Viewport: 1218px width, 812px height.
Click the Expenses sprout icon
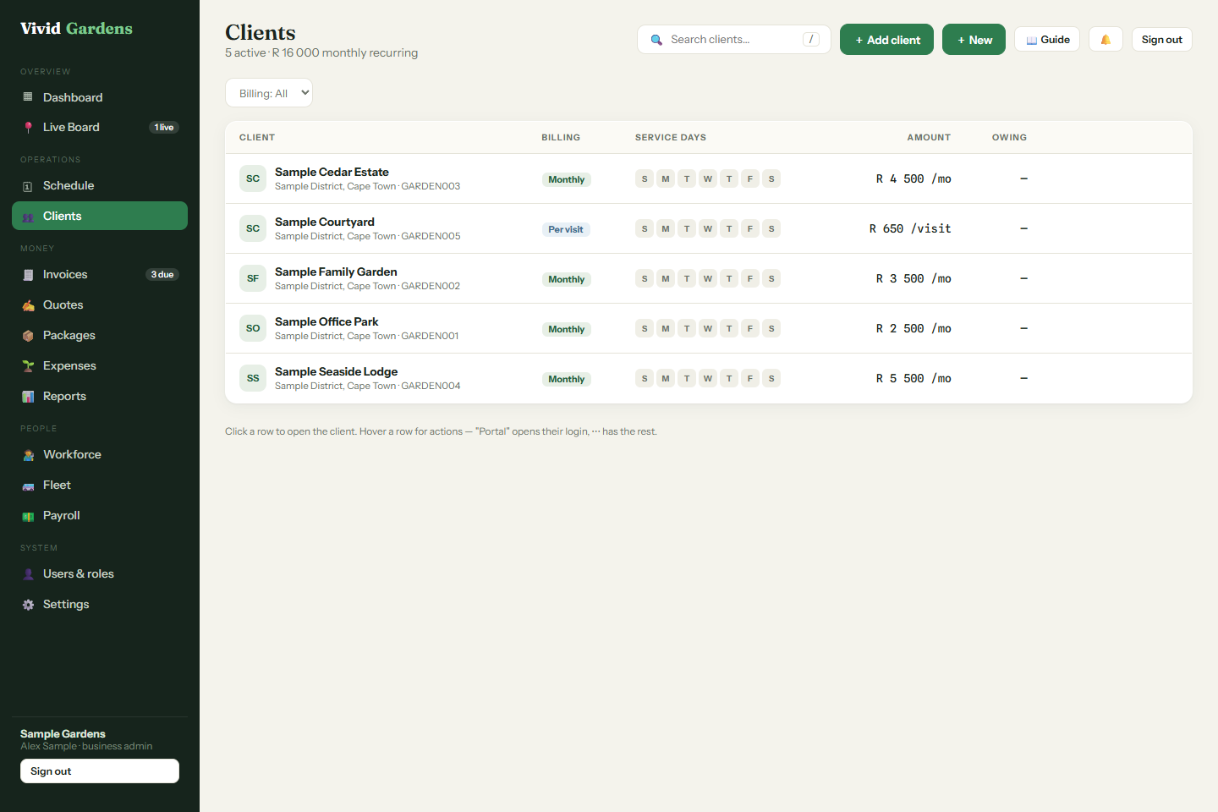28,366
